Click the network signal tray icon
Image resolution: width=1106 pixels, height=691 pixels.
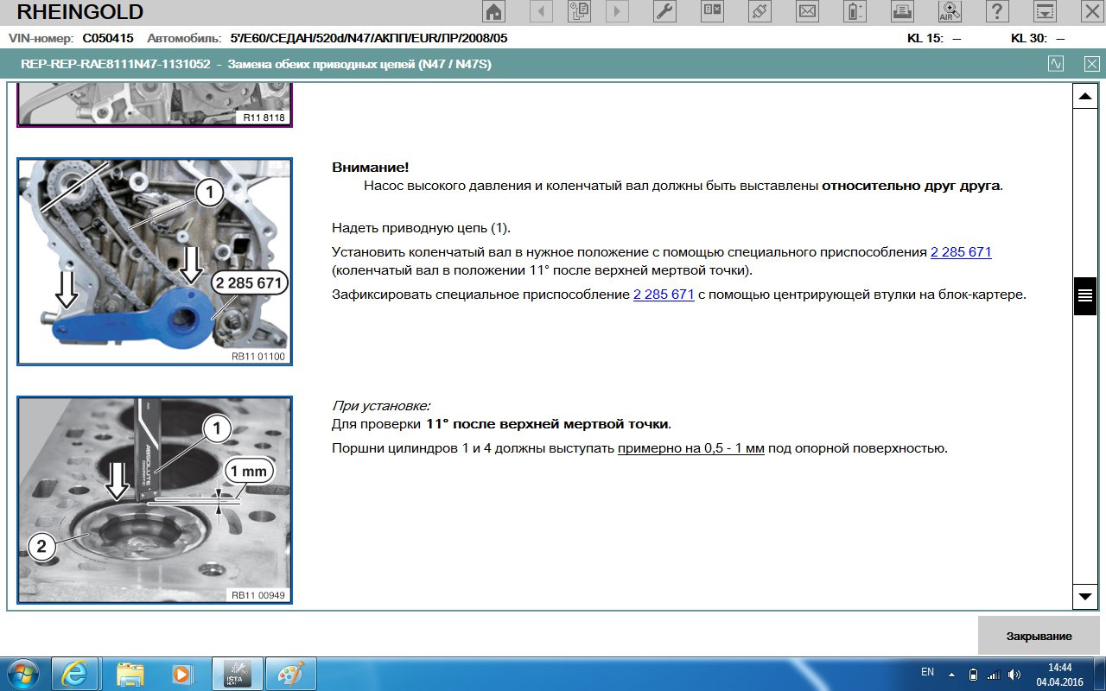click(994, 674)
